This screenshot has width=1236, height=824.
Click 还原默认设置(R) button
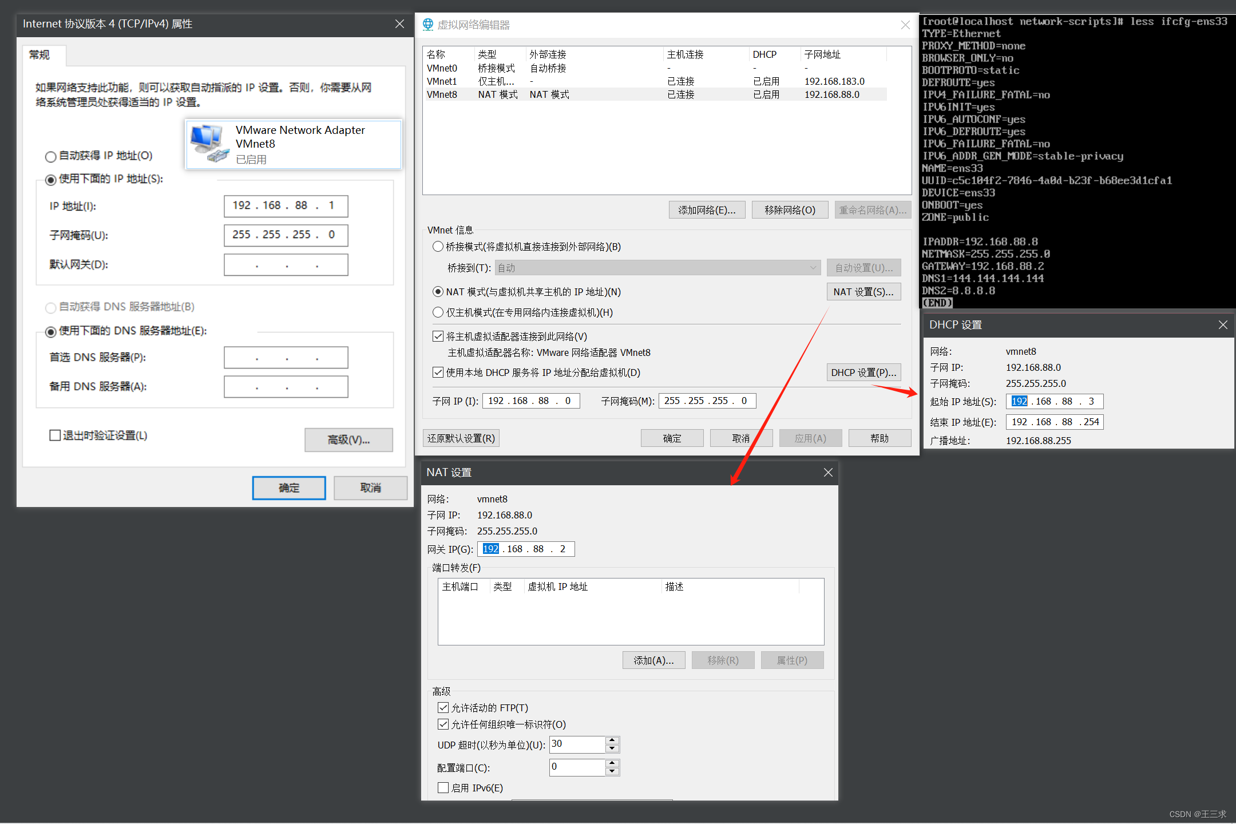tap(461, 438)
